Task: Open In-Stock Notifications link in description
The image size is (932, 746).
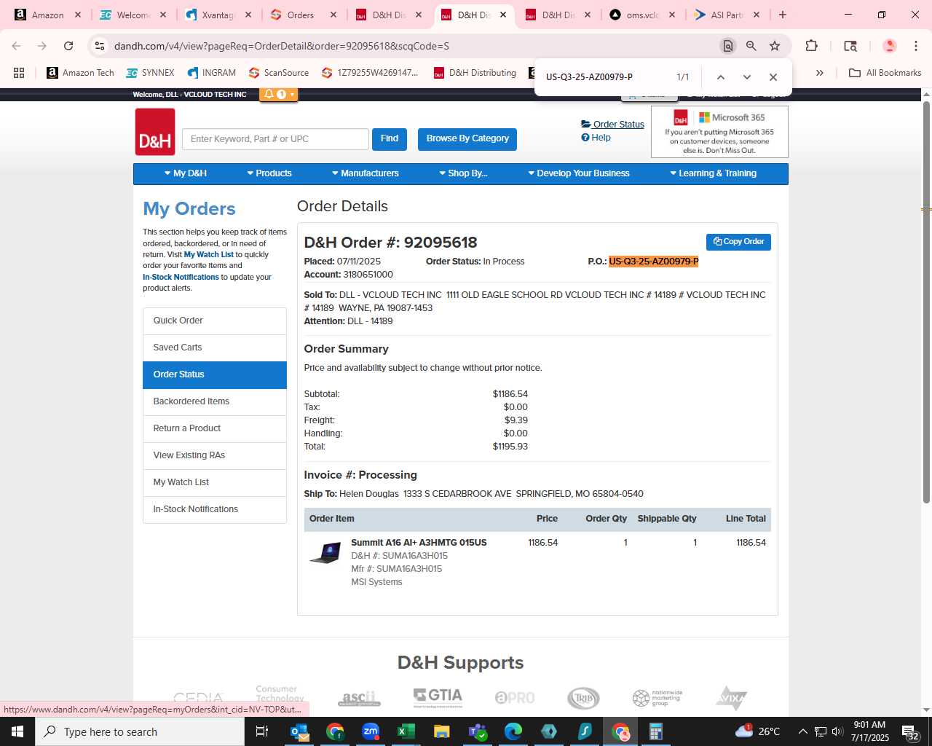Action: 181,278
